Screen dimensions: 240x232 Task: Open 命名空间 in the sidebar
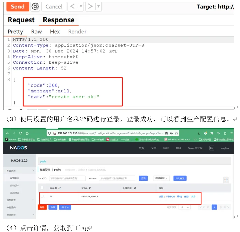pos(11,207)
